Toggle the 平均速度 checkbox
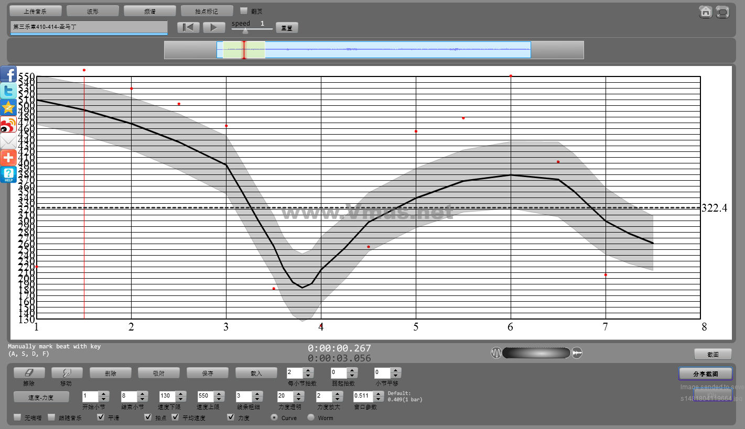 coord(175,417)
